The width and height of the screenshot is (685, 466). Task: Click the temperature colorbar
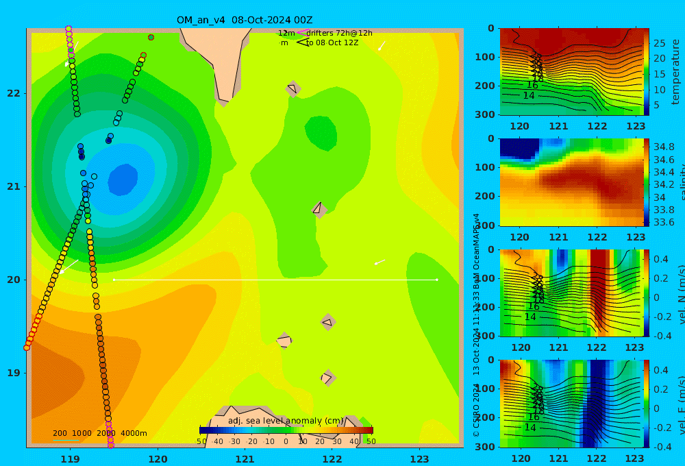tap(647, 72)
